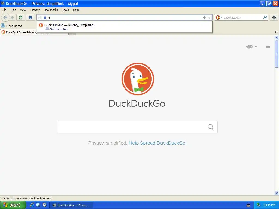Open Most Visited bookmarks folder
This screenshot has height=209, width=279.
(11, 26)
